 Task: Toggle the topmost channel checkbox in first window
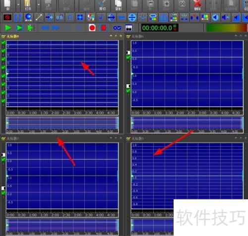3,43
